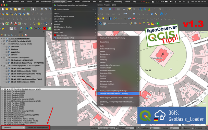Image resolution: width=208 pixels, height=130 pixels.
Task: Click the red X alles-löschen toolbar icon
Action: click(x=45, y=28)
